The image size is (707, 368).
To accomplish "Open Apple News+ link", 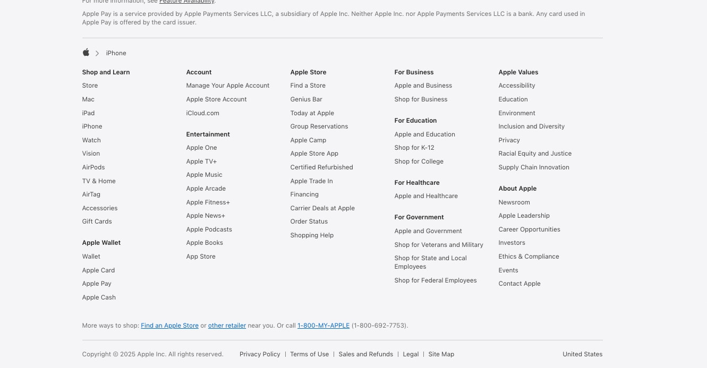I will click(x=206, y=216).
